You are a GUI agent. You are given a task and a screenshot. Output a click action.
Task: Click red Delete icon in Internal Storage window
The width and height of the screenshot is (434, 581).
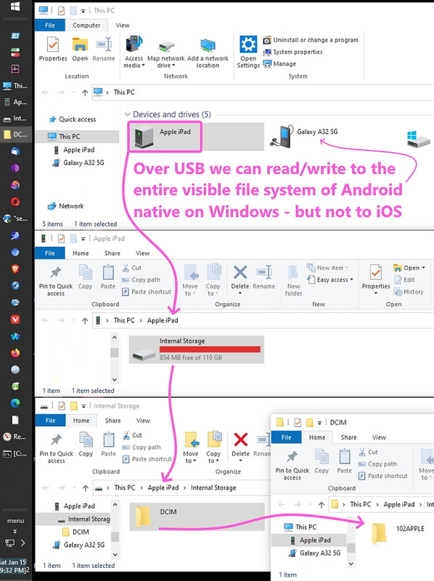click(x=241, y=440)
